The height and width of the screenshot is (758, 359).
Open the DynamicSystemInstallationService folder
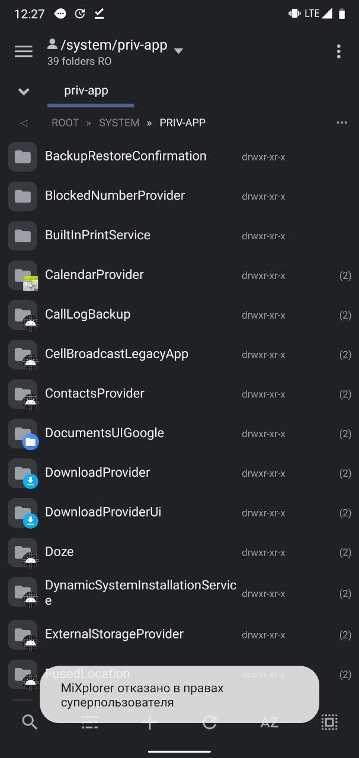(x=179, y=593)
